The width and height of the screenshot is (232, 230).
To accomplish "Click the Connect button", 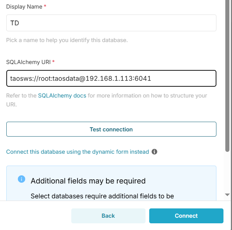I will 186,216.
